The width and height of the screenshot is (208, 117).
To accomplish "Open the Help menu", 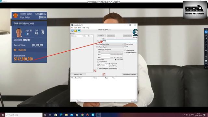I will tap(88, 28).
